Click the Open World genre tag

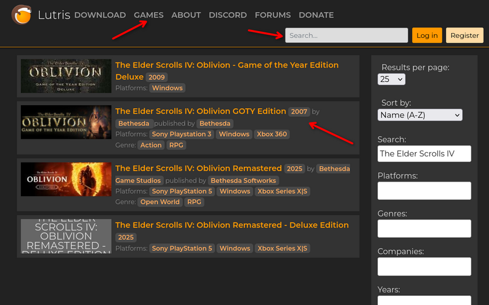(160, 202)
